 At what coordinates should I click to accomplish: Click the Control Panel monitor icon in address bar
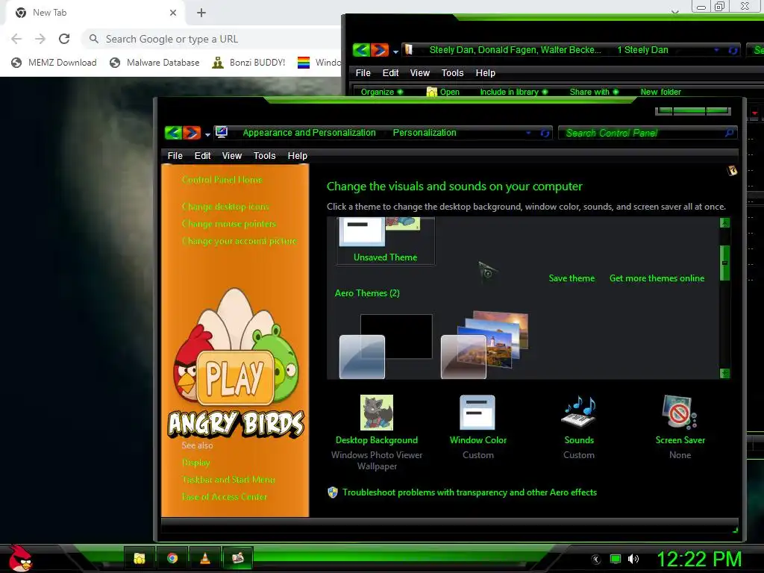(222, 132)
